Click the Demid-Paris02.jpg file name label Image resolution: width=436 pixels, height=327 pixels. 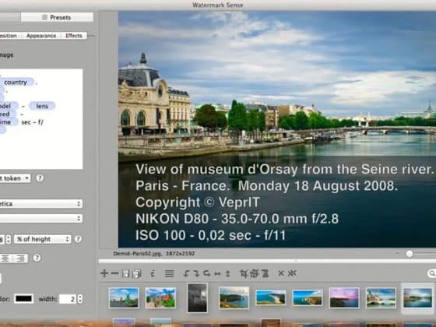point(137,253)
